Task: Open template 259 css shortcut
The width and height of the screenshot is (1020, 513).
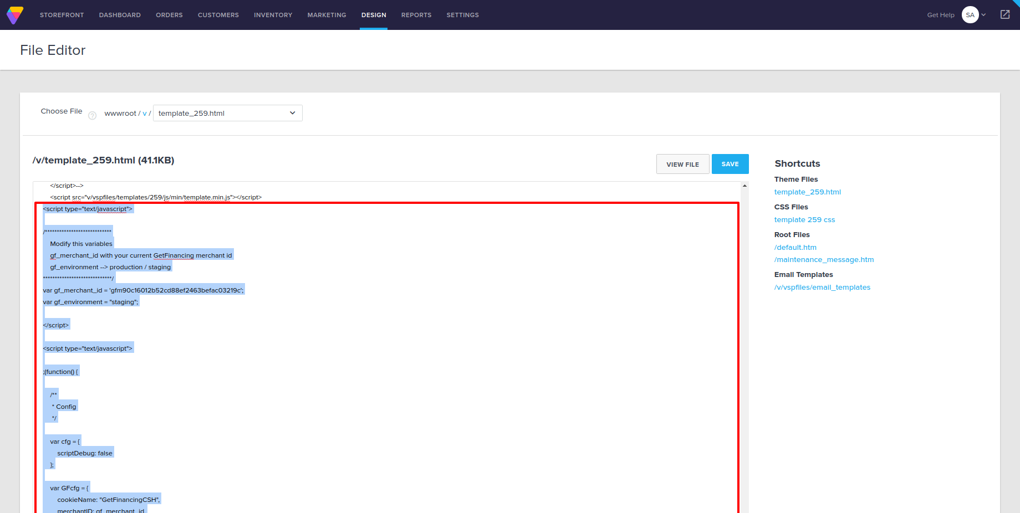Action: 804,219
